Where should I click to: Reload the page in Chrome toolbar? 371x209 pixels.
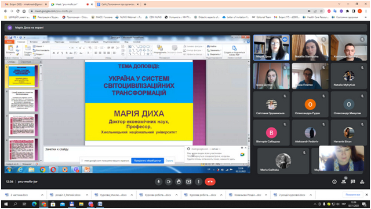18,11
